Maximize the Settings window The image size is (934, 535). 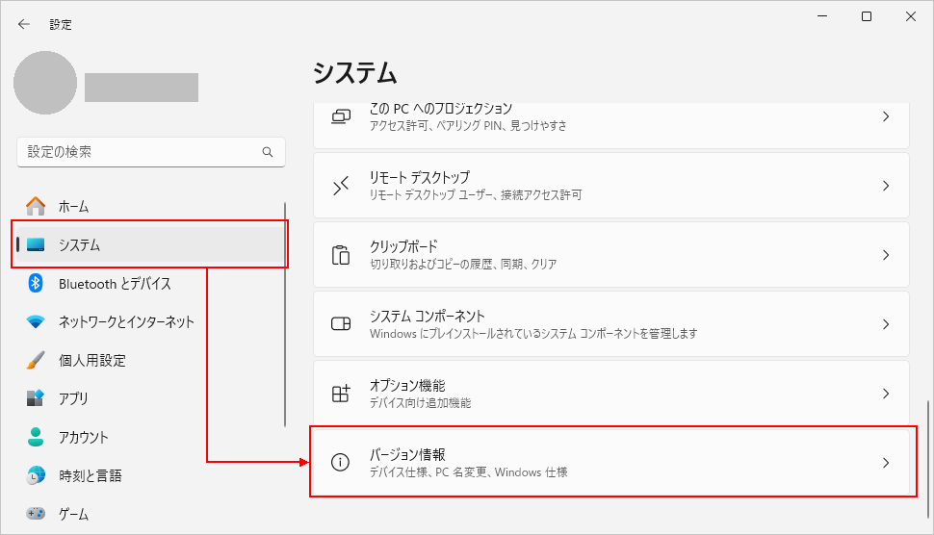tap(867, 16)
